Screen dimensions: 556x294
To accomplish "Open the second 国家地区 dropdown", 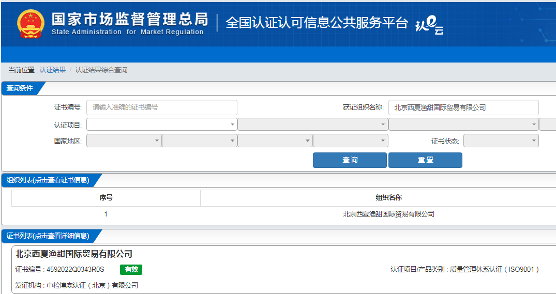I will (200, 141).
